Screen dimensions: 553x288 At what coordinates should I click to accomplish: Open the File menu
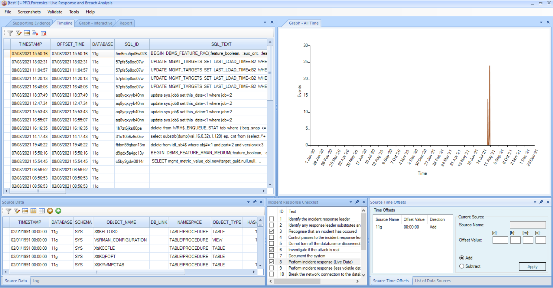(8, 12)
